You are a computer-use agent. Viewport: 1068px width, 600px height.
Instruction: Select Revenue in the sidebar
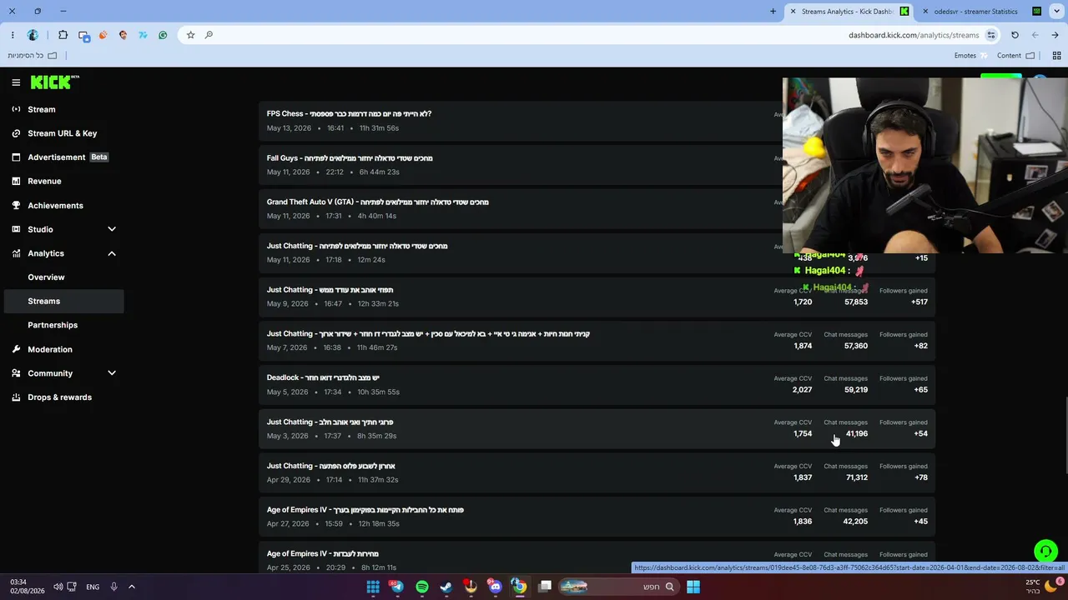click(x=44, y=181)
